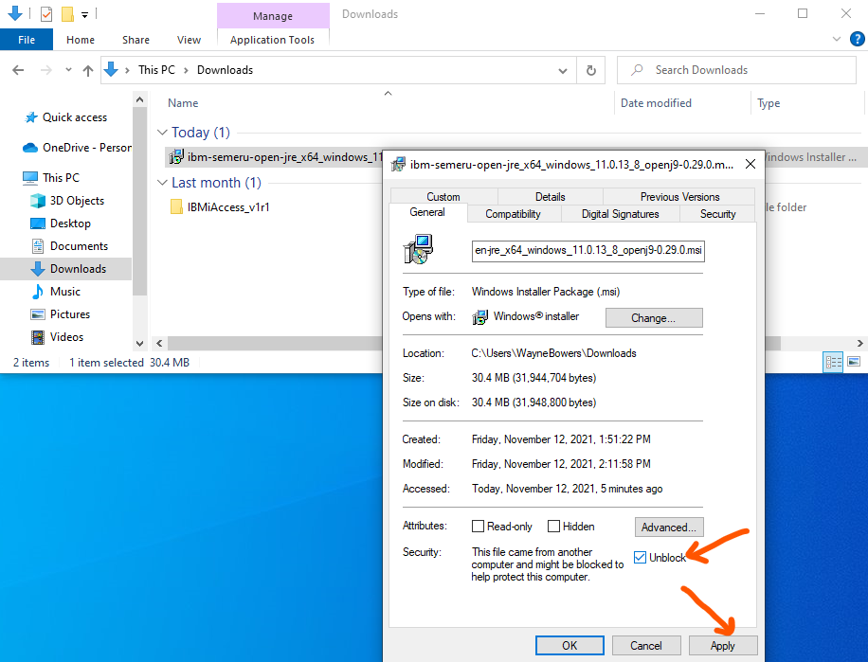Switch to the Share ribbon tab

136,40
